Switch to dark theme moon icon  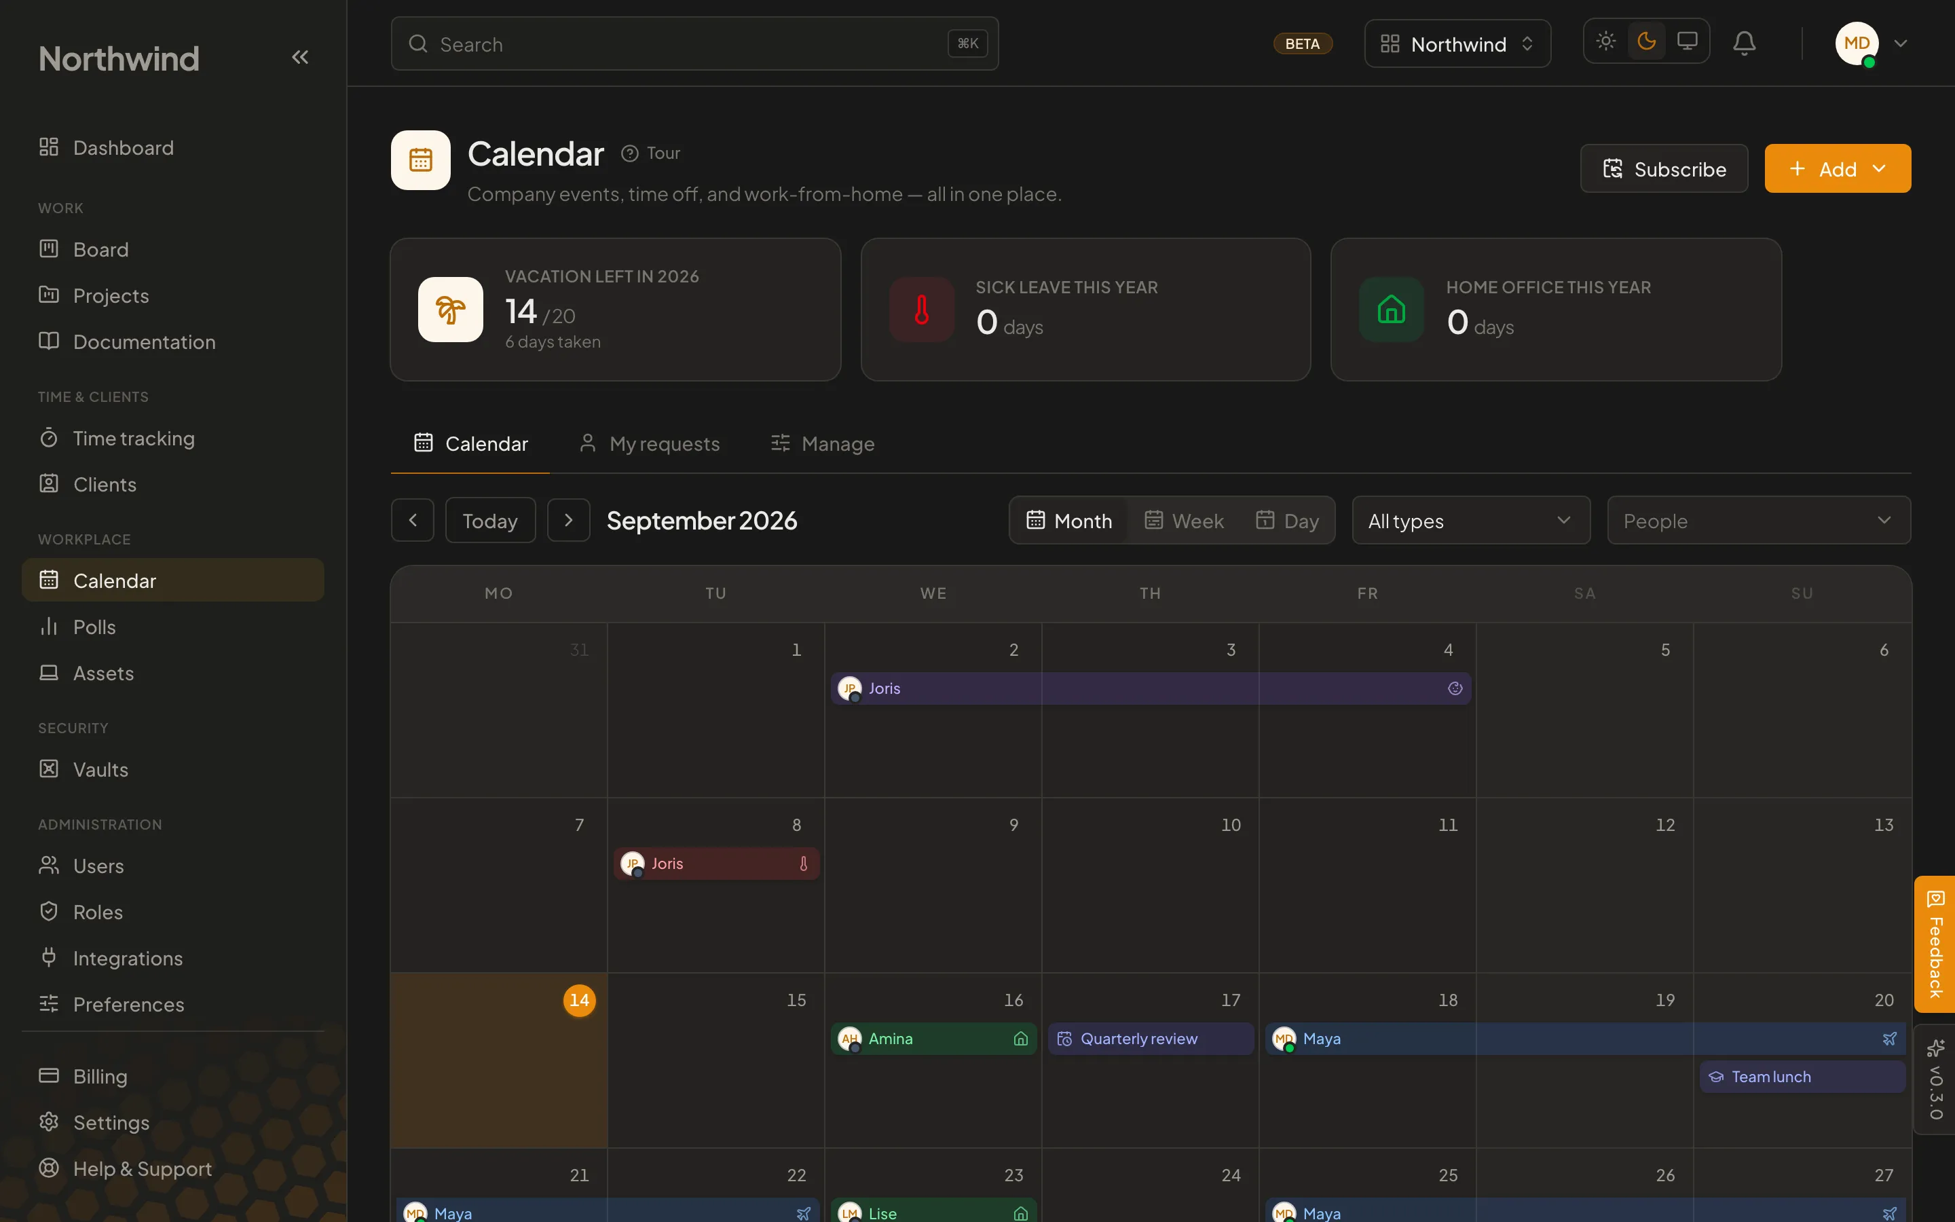point(1646,41)
